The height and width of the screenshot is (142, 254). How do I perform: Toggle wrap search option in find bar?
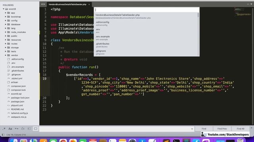(x=23, y=129)
